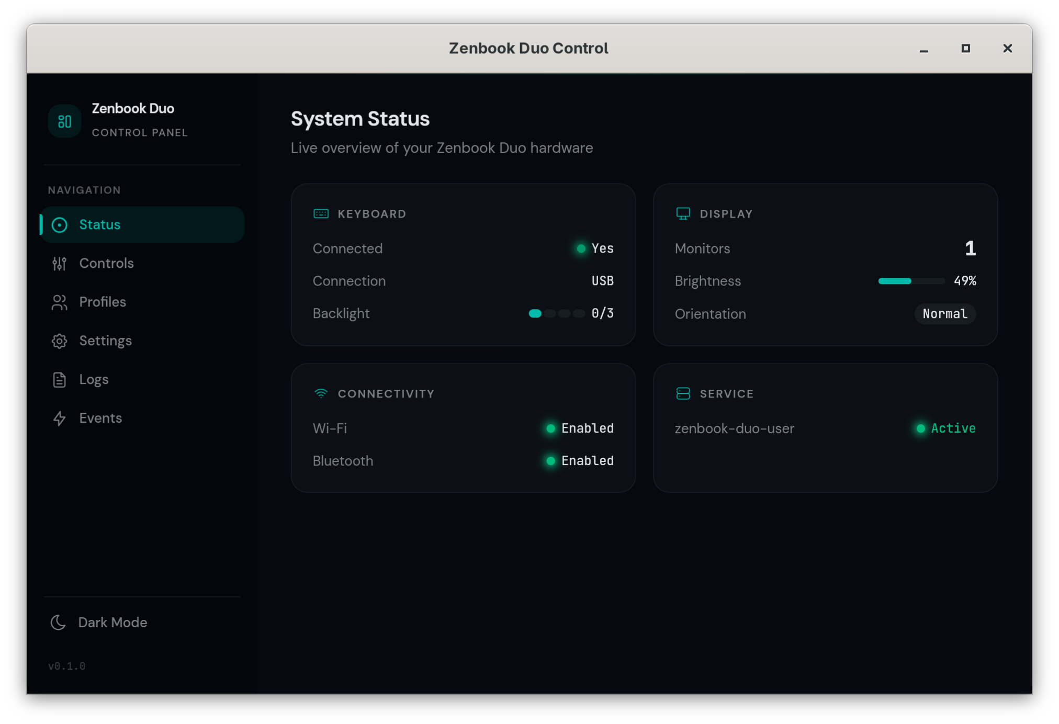
Task: Click the Monitors count 1
Action: click(x=971, y=248)
